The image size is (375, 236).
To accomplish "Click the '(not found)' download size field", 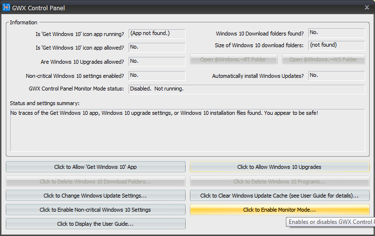I will pos(337,45).
